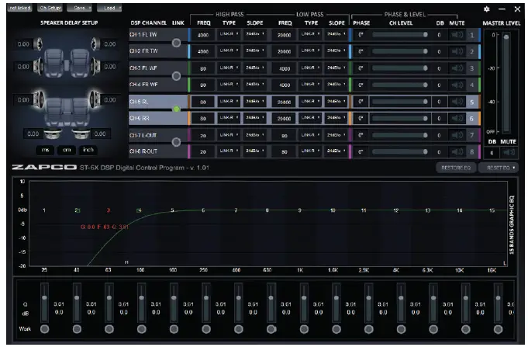Viewport: 528px width, 347px height.
Task: Select EQ band node 9 on graph
Action: click(299, 210)
